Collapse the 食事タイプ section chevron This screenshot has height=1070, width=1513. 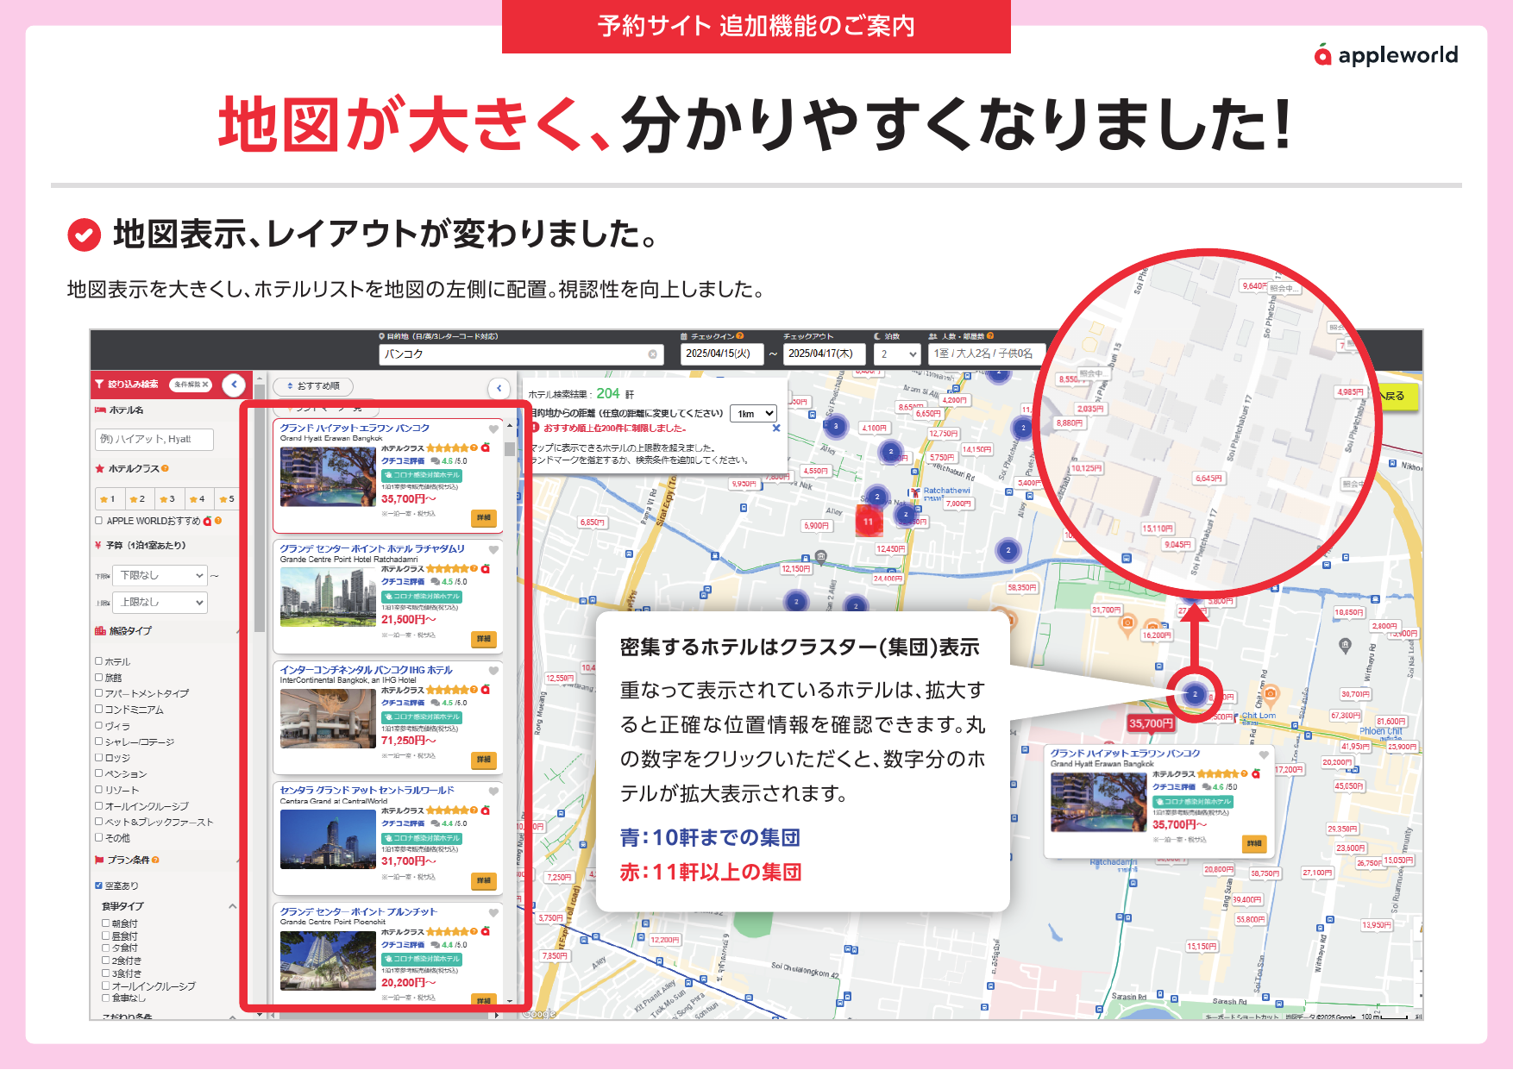point(232,906)
